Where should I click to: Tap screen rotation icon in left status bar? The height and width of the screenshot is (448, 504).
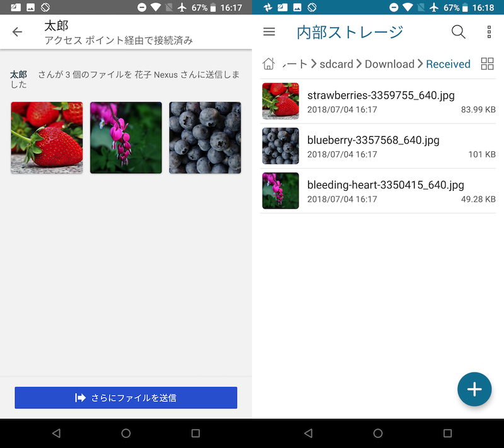(45, 7)
